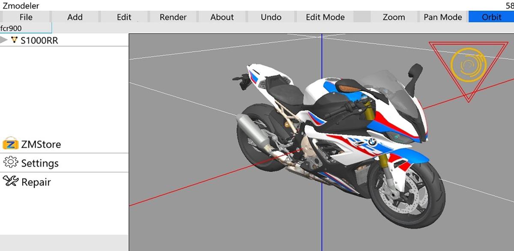Activate the Zoom view mode
The image size is (514, 251).
(x=394, y=17)
